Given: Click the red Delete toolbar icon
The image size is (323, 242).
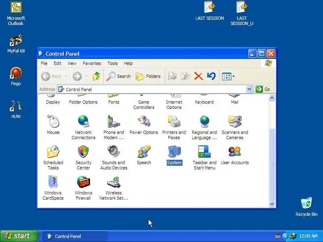Looking at the screenshot, I should point(198,76).
